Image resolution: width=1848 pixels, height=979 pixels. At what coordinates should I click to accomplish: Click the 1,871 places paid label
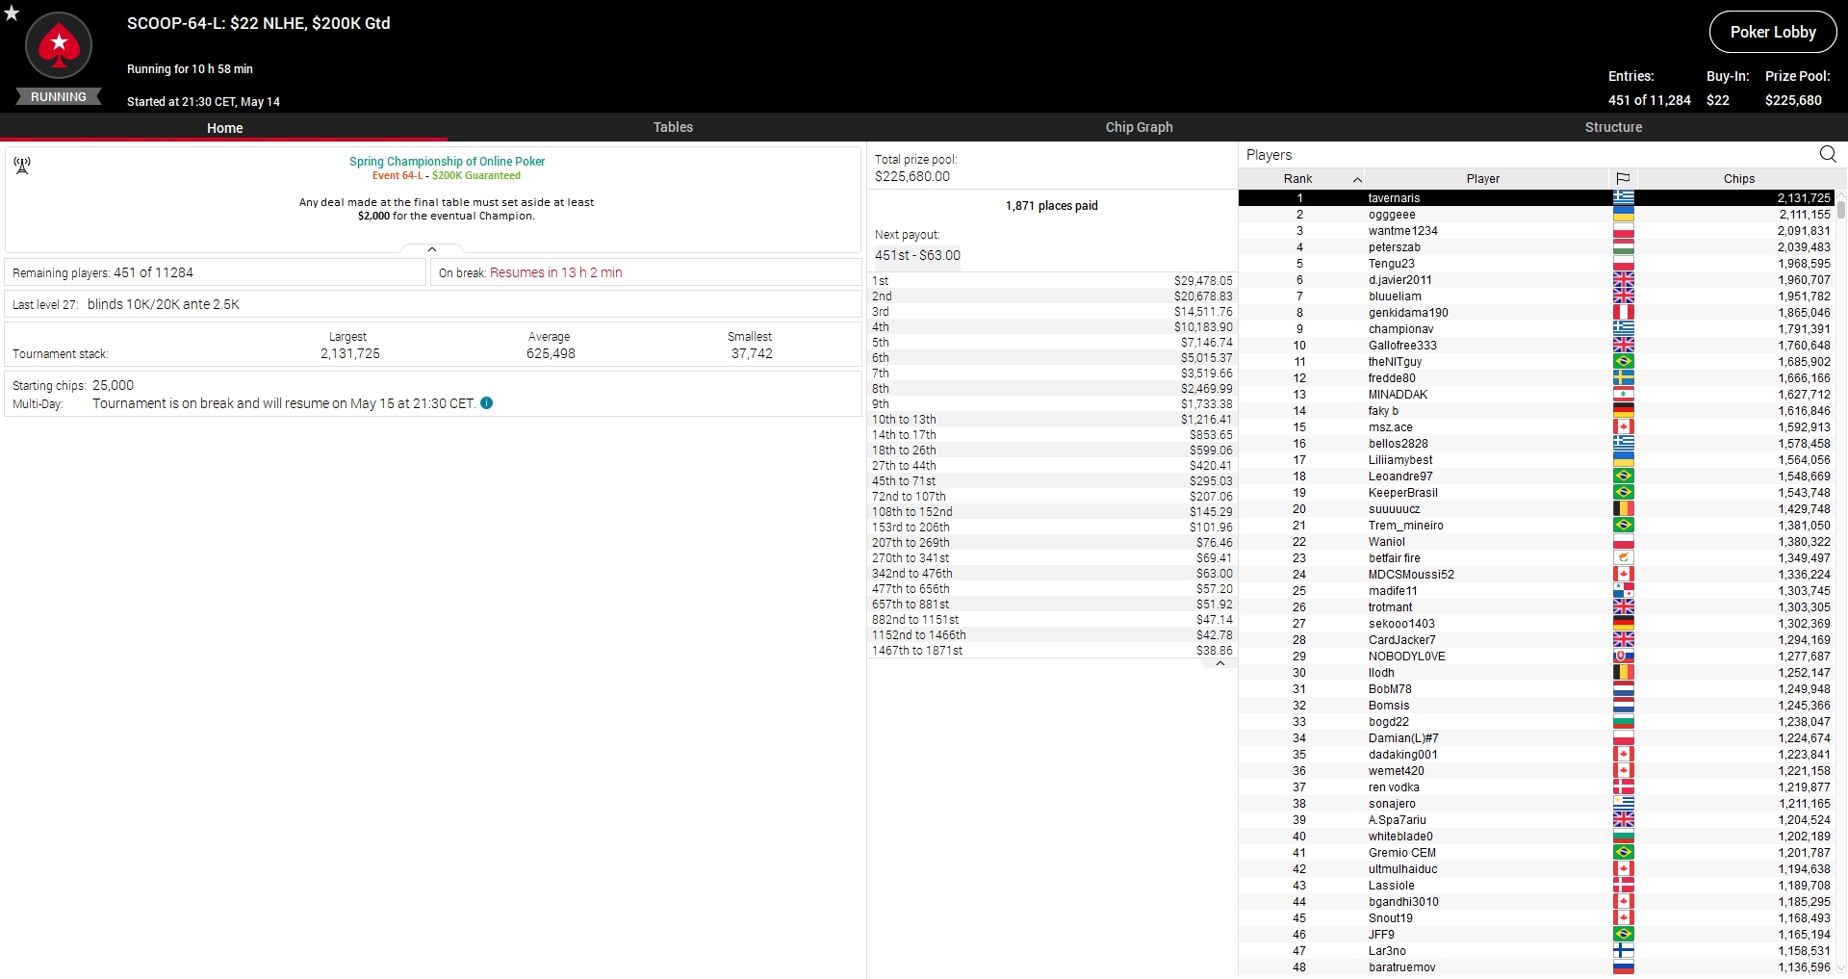pyautogui.click(x=1051, y=205)
